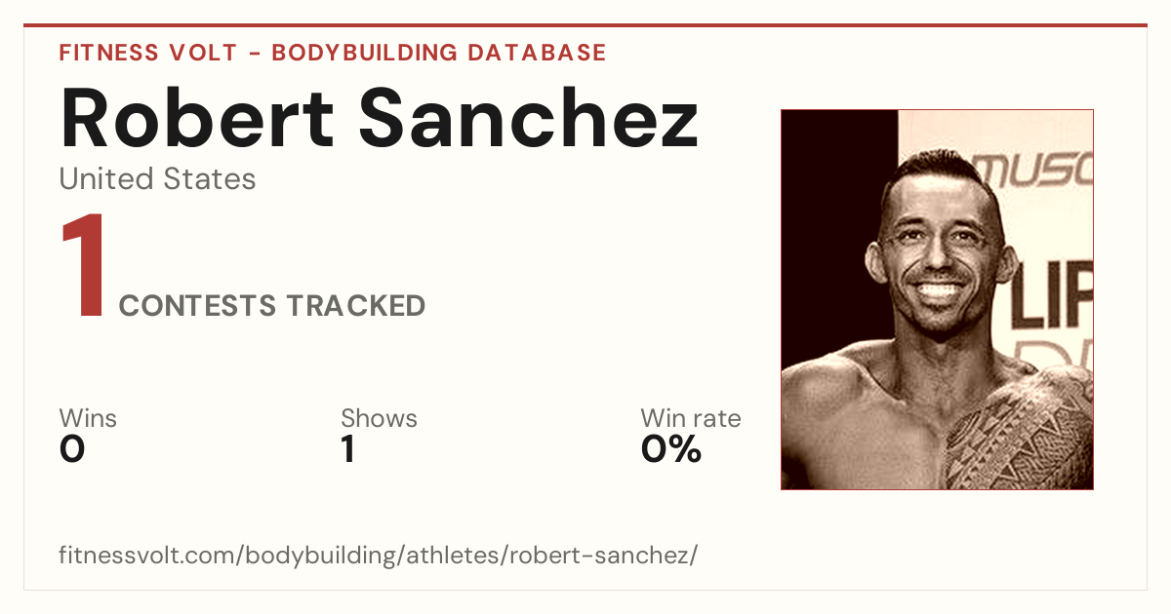Click the United States country label
Viewport: 1171px width, 614px height.
click(157, 179)
